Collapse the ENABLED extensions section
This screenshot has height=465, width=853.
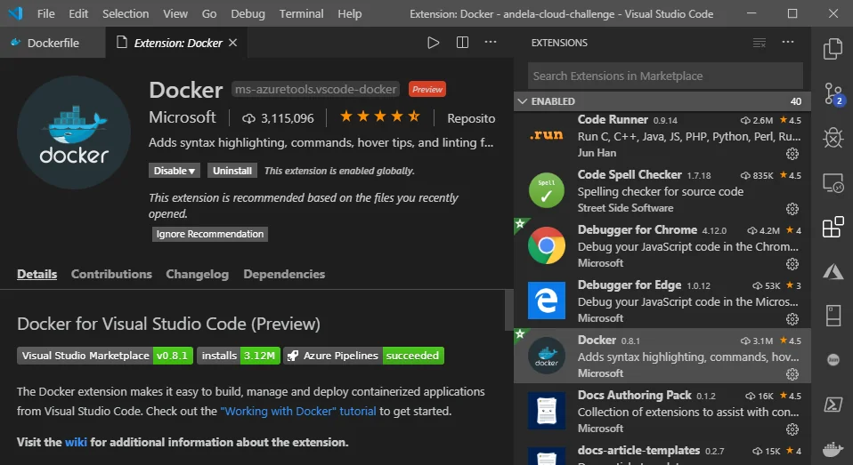click(662, 101)
